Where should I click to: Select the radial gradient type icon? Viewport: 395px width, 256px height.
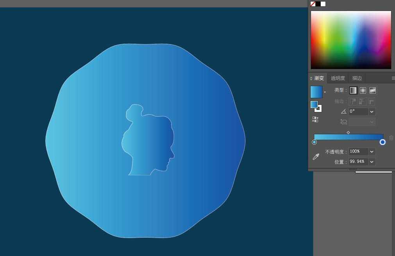(x=363, y=90)
